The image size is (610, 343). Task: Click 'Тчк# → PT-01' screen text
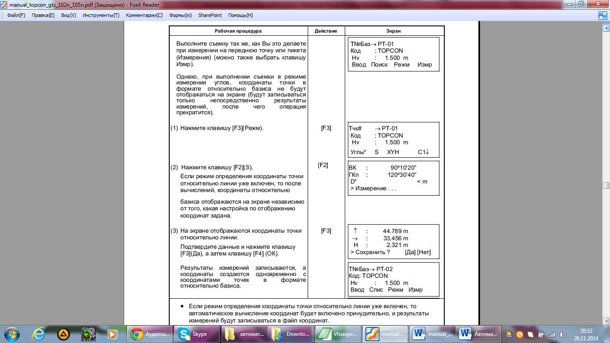click(374, 129)
